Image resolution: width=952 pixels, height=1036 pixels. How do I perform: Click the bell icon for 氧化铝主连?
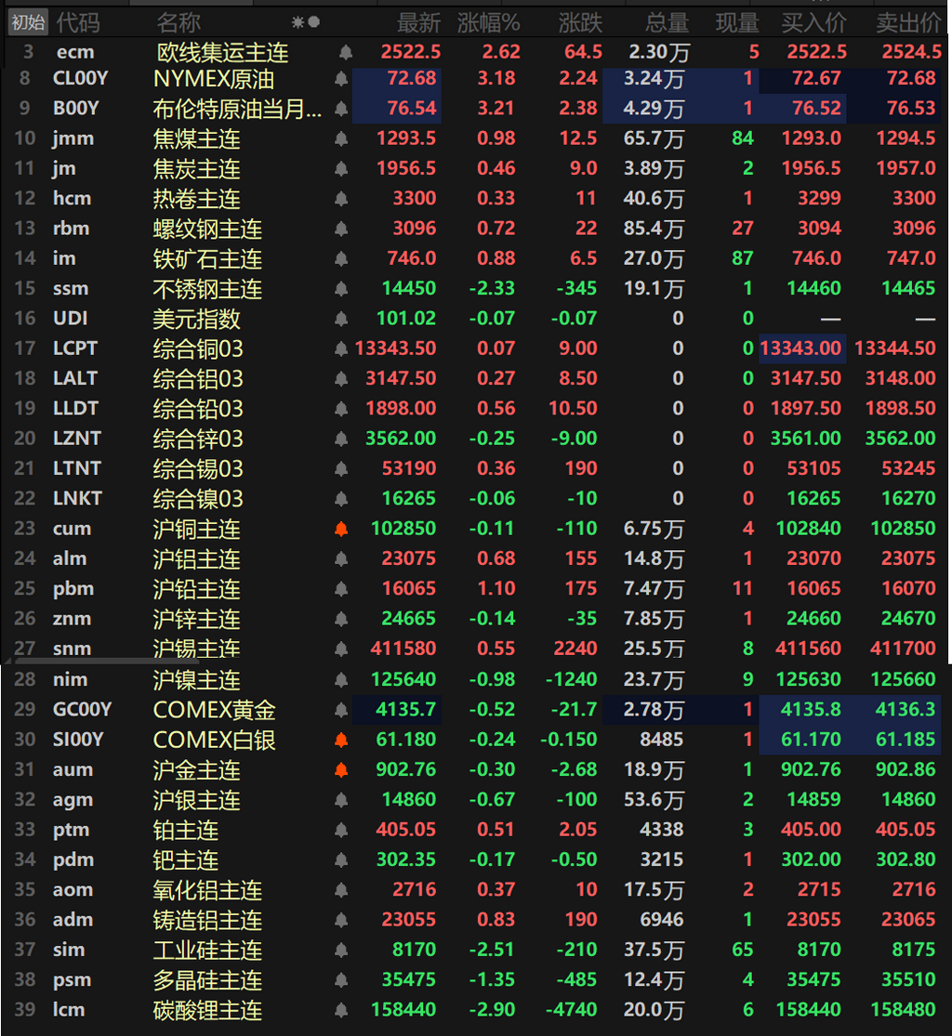[x=341, y=890]
